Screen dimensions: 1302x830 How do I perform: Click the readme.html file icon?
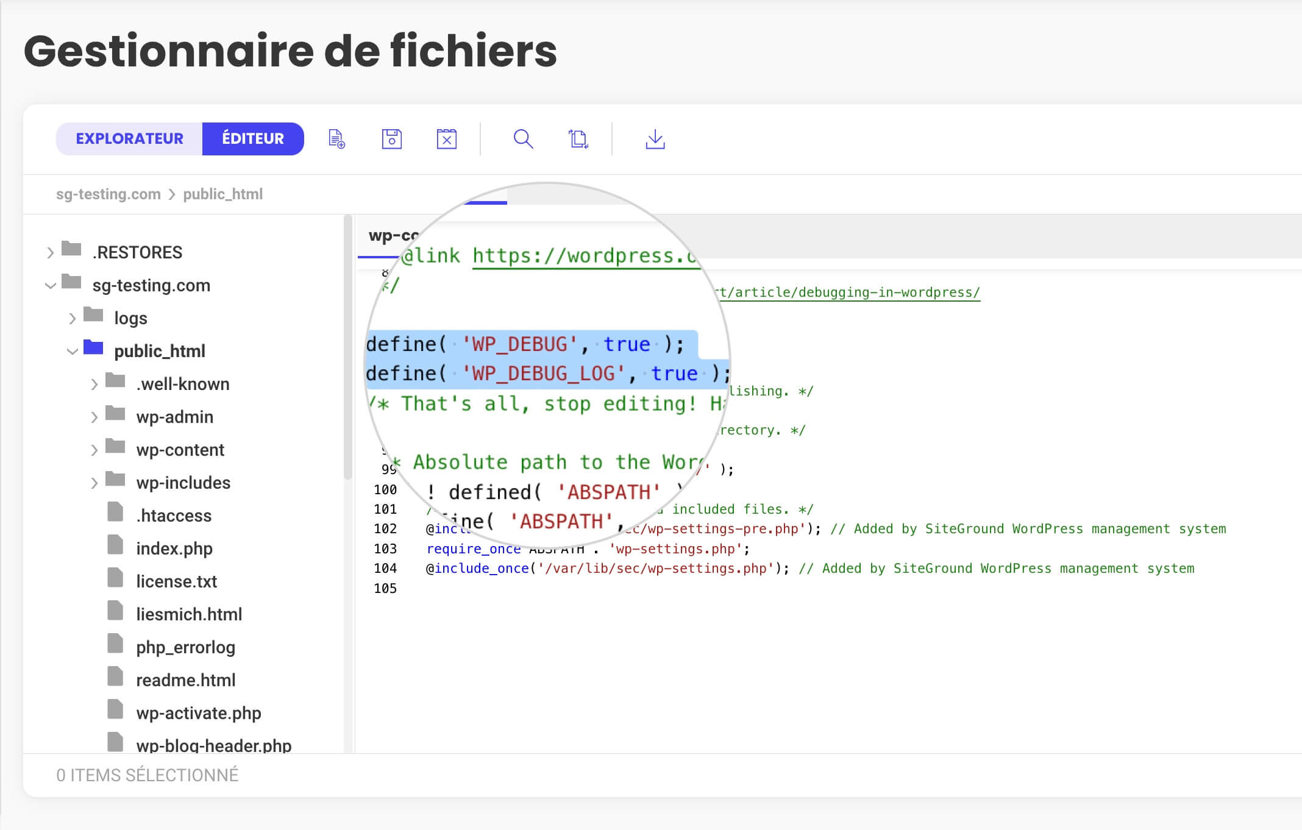click(115, 676)
